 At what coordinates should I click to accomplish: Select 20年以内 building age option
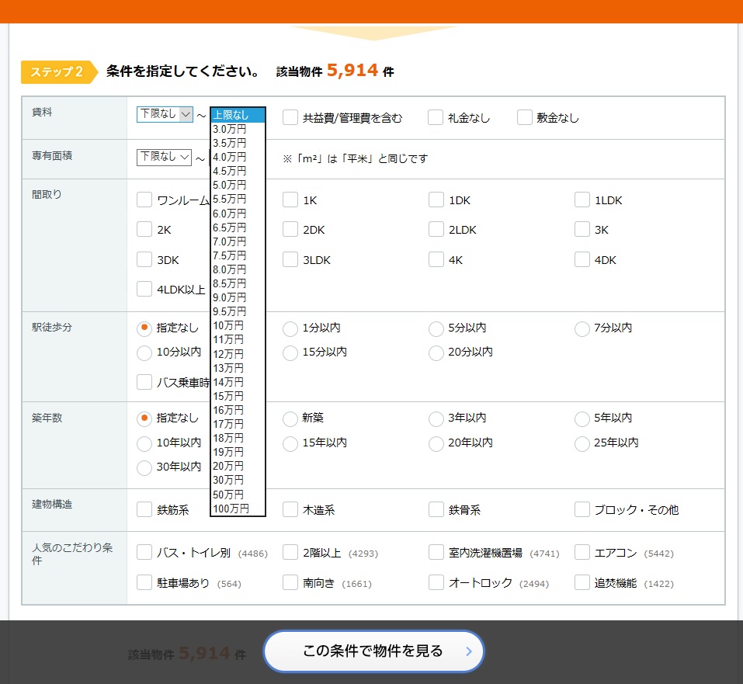436,443
